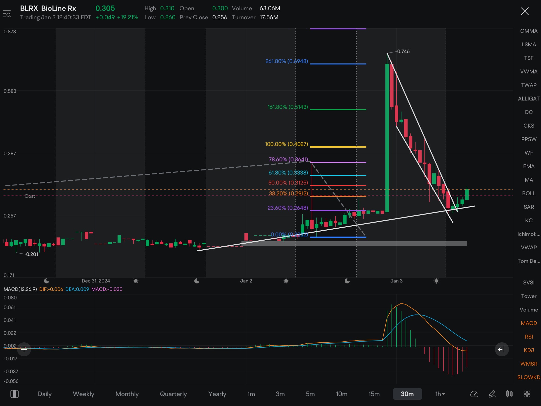Enable the LSMA indicator
This screenshot has width=541, height=406.
529,44
